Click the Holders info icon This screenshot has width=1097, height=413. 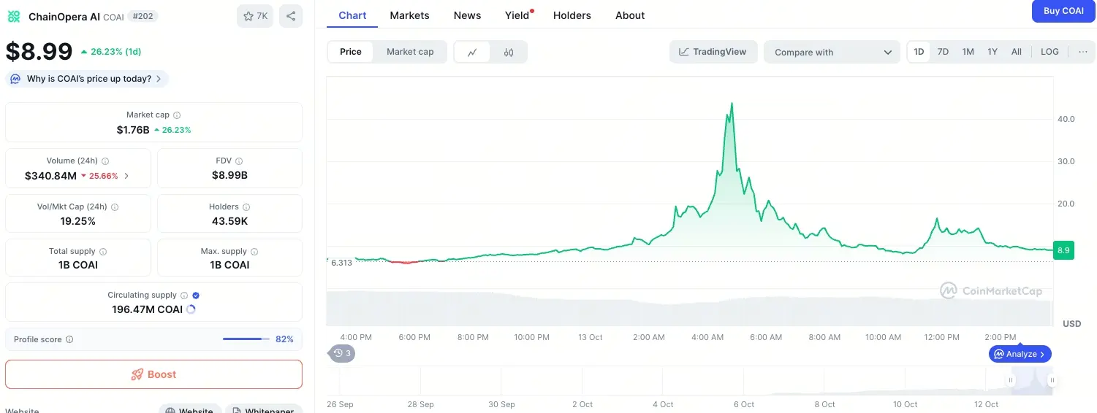(246, 207)
